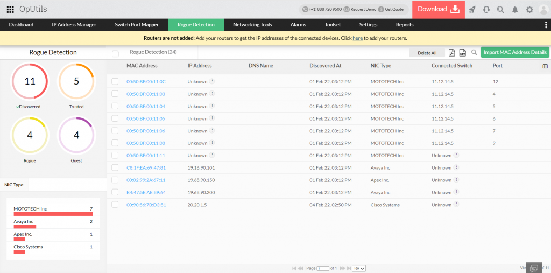The width and height of the screenshot is (551, 273).
Task: Open the apps grid launcher icon
Action: (x=10, y=9)
